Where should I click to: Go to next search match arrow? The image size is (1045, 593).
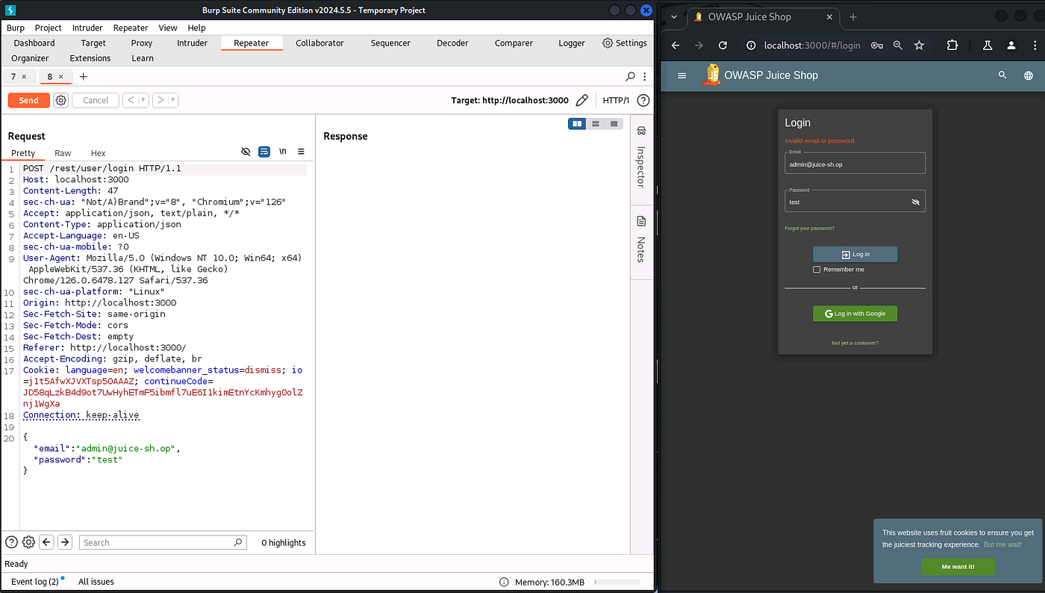65,542
